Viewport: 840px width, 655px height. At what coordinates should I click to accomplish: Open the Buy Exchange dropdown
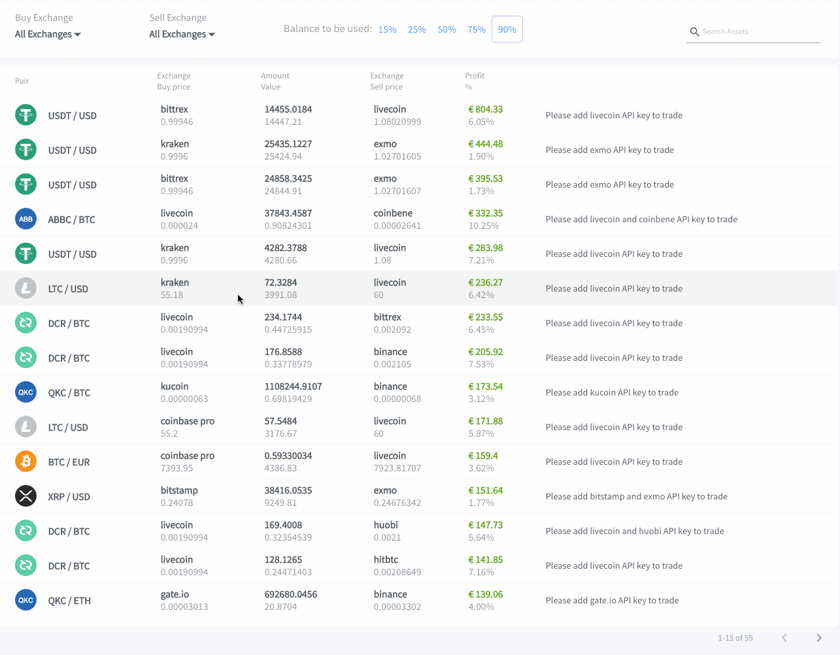(x=48, y=34)
